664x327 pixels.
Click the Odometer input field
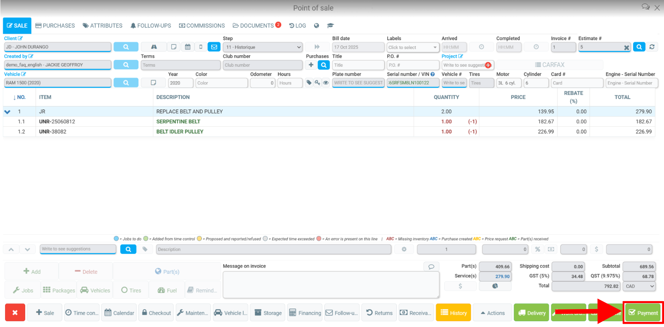(x=263, y=83)
